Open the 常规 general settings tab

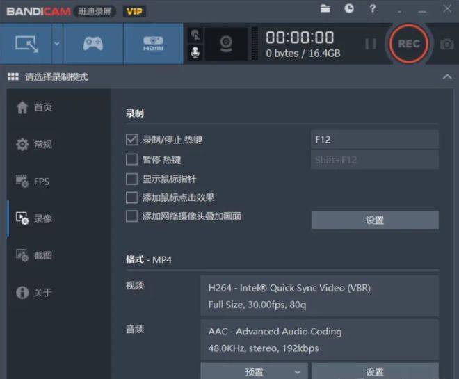(x=35, y=144)
